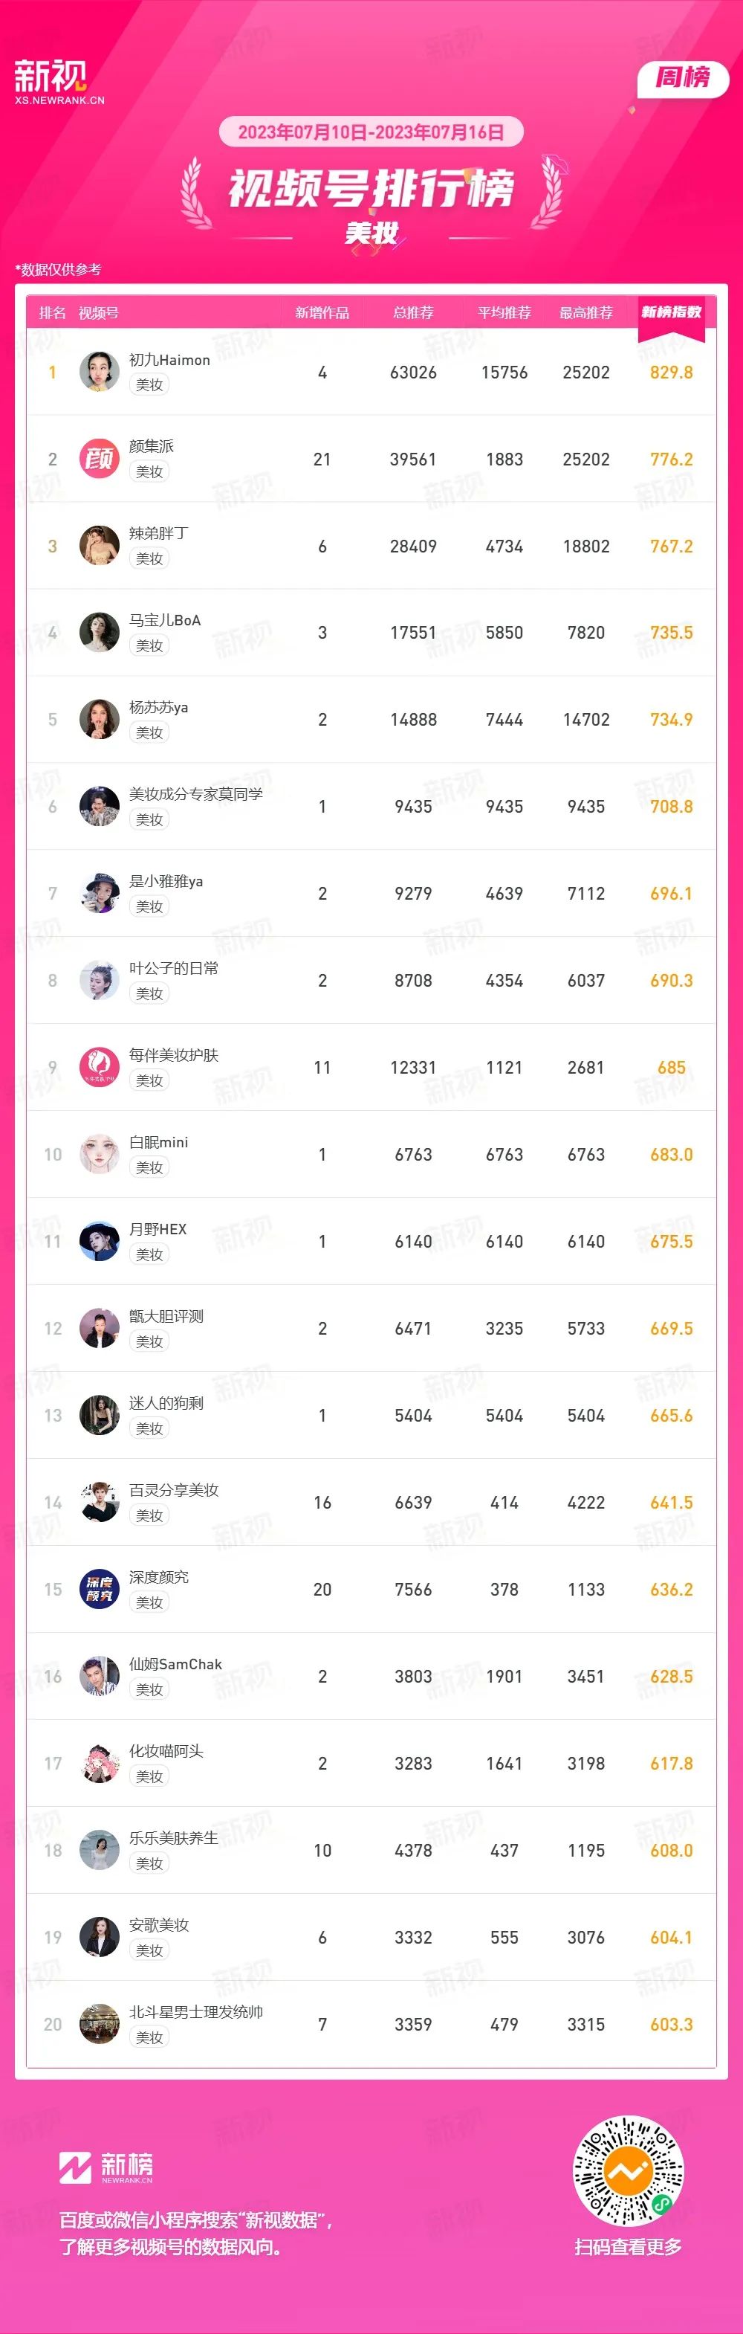Open the 每伴美妆护肤 pink round icon
This screenshot has width=743, height=2334.
100,1067
